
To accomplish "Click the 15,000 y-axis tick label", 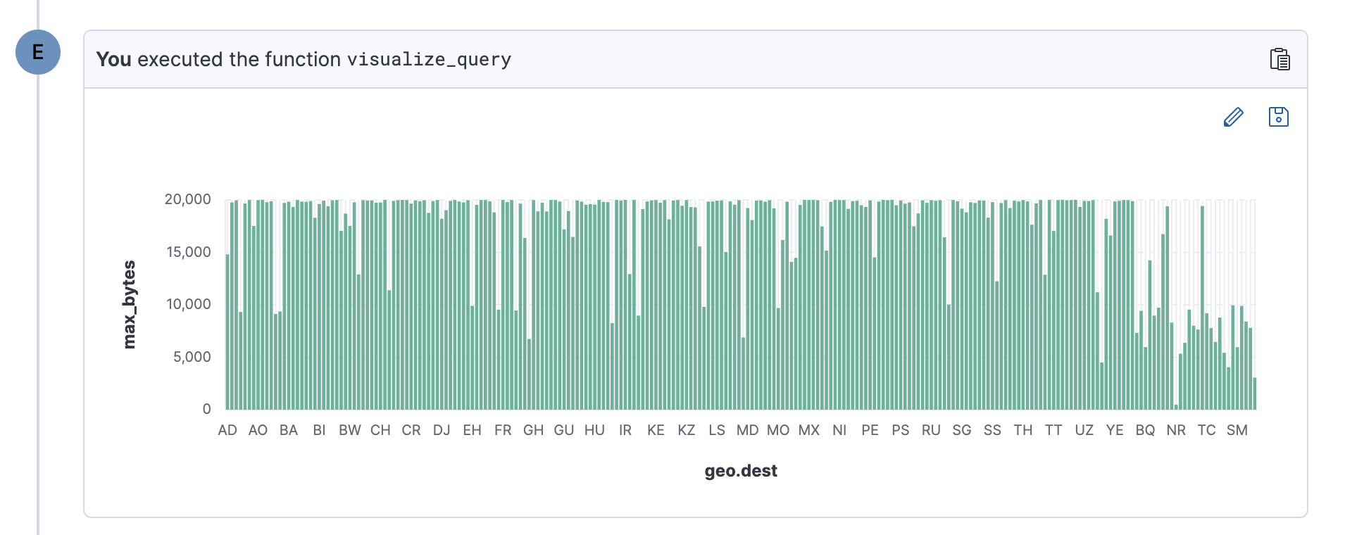I will pyautogui.click(x=188, y=252).
